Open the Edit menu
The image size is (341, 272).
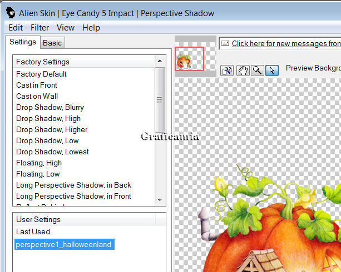tap(16, 27)
